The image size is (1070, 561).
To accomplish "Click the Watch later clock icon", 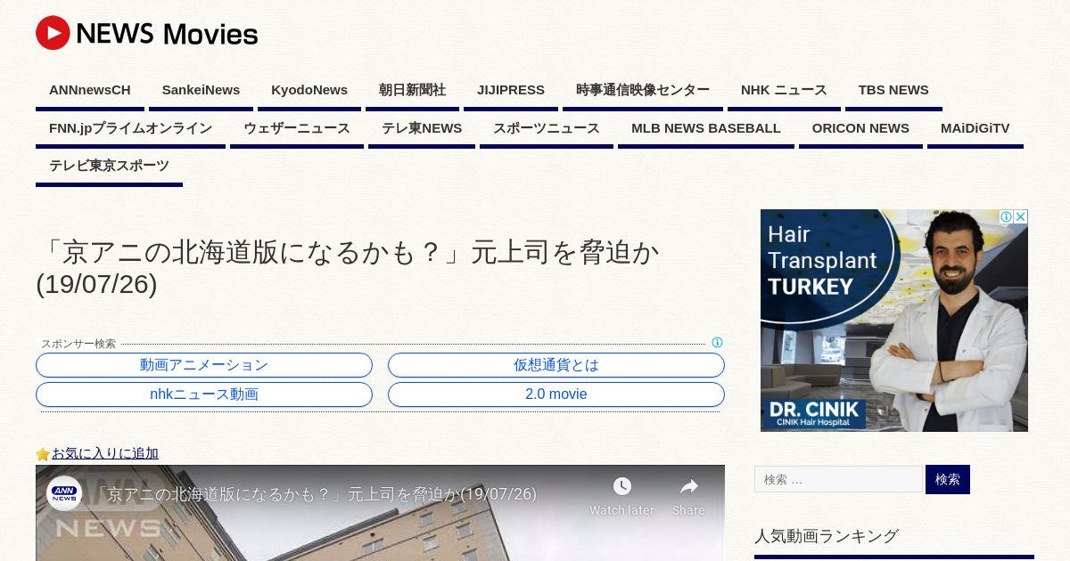I will (x=622, y=486).
